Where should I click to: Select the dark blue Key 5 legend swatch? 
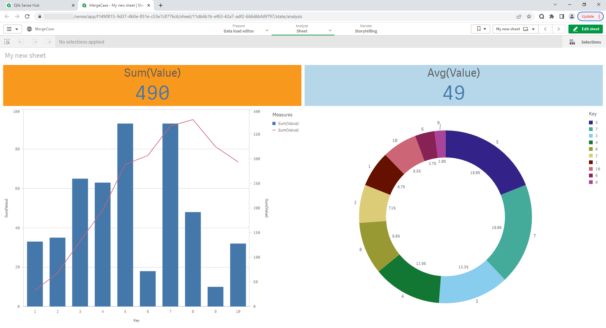click(x=591, y=123)
